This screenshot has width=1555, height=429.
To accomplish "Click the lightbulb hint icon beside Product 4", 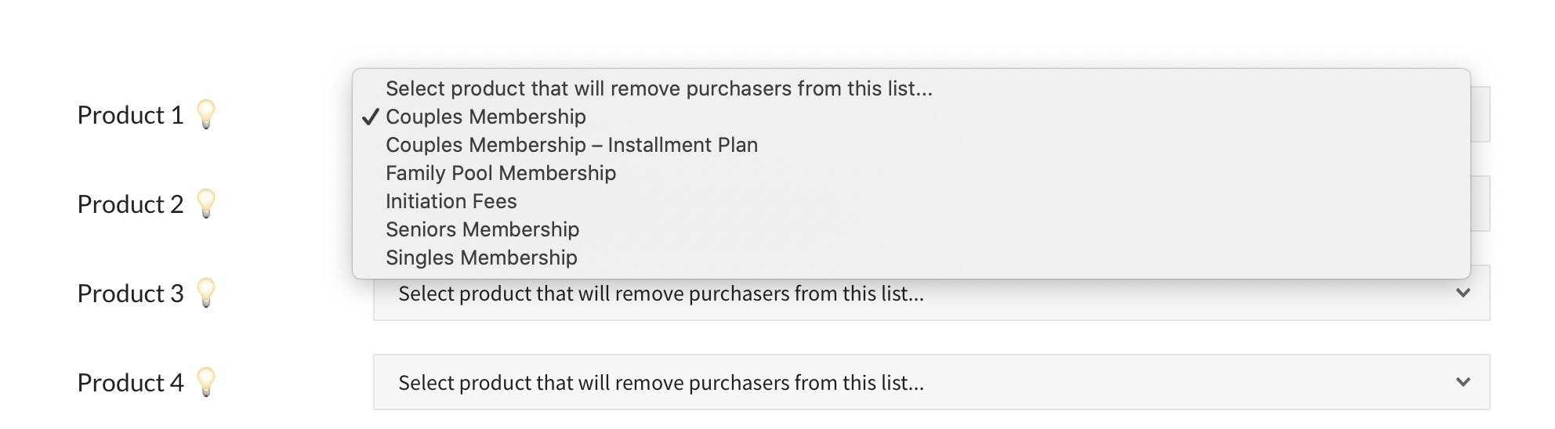I will coord(206,382).
